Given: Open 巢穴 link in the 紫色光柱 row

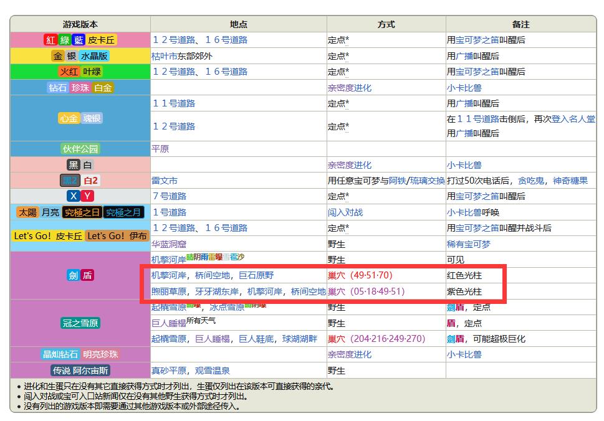Looking at the screenshot, I should pyautogui.click(x=337, y=291).
